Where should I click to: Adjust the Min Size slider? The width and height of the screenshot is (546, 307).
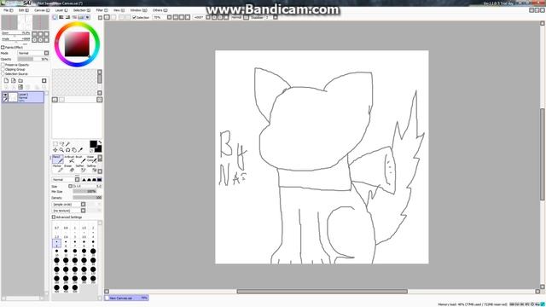pyautogui.click(x=84, y=191)
